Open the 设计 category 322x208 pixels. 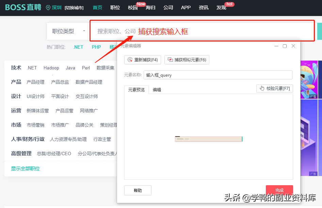(16, 96)
